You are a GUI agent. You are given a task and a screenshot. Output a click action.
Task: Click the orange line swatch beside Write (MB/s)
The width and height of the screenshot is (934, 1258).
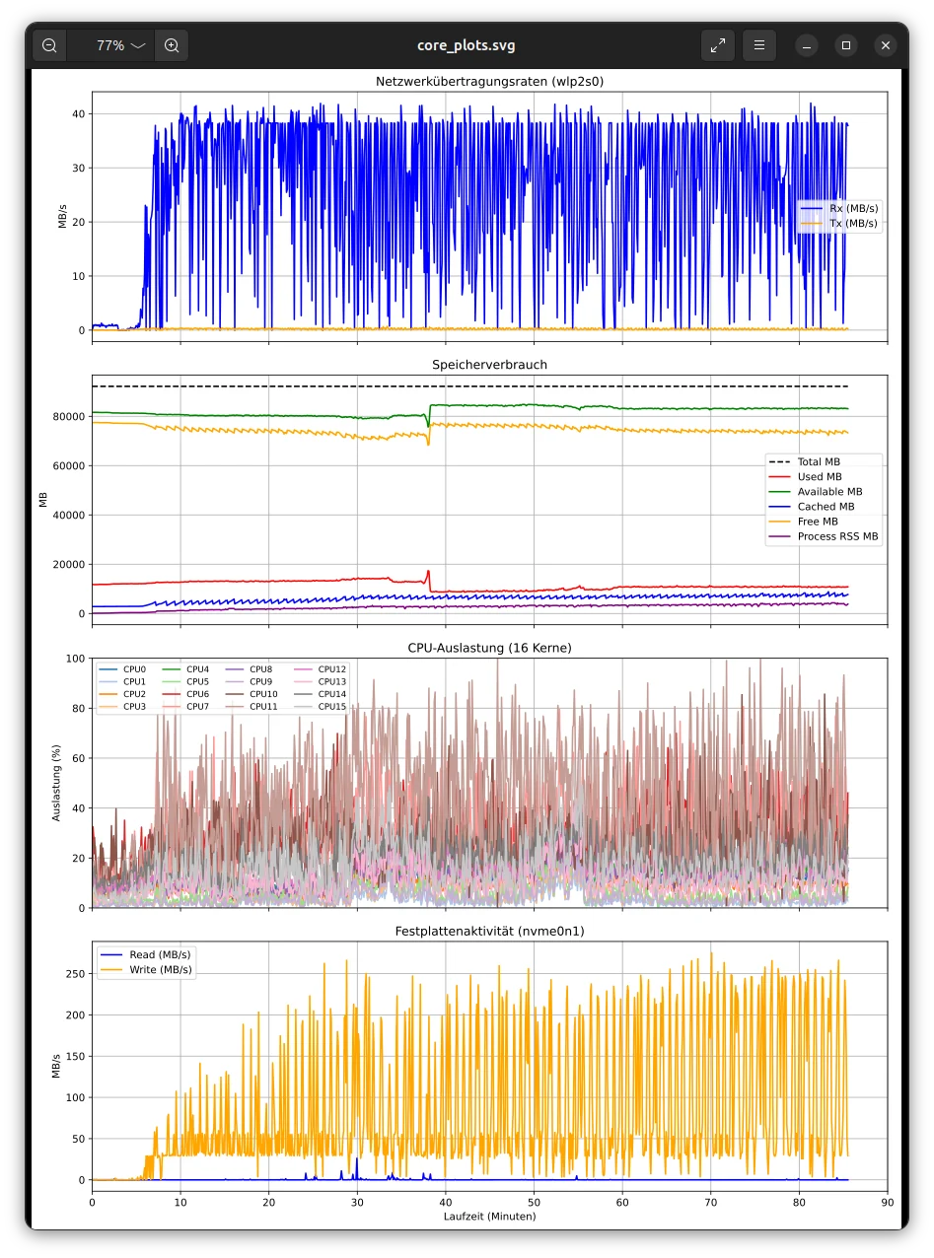[x=111, y=970]
